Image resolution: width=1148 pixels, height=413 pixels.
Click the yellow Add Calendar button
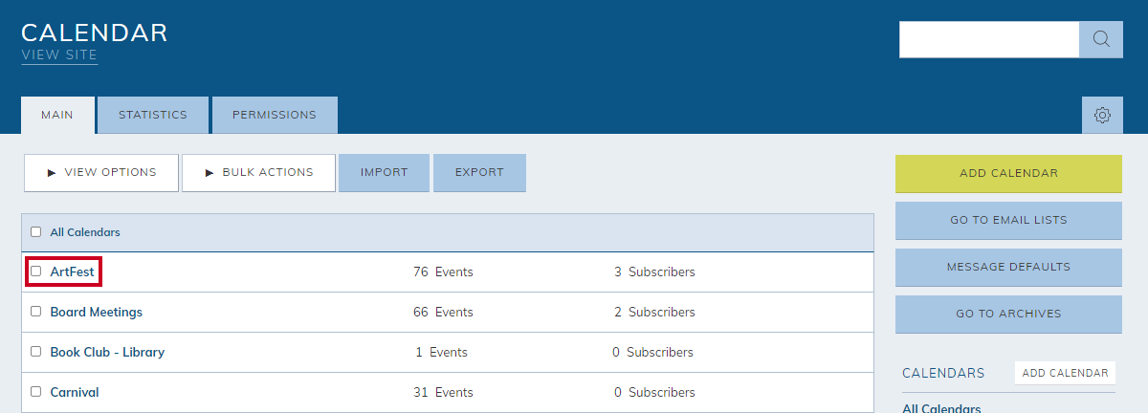(1008, 173)
